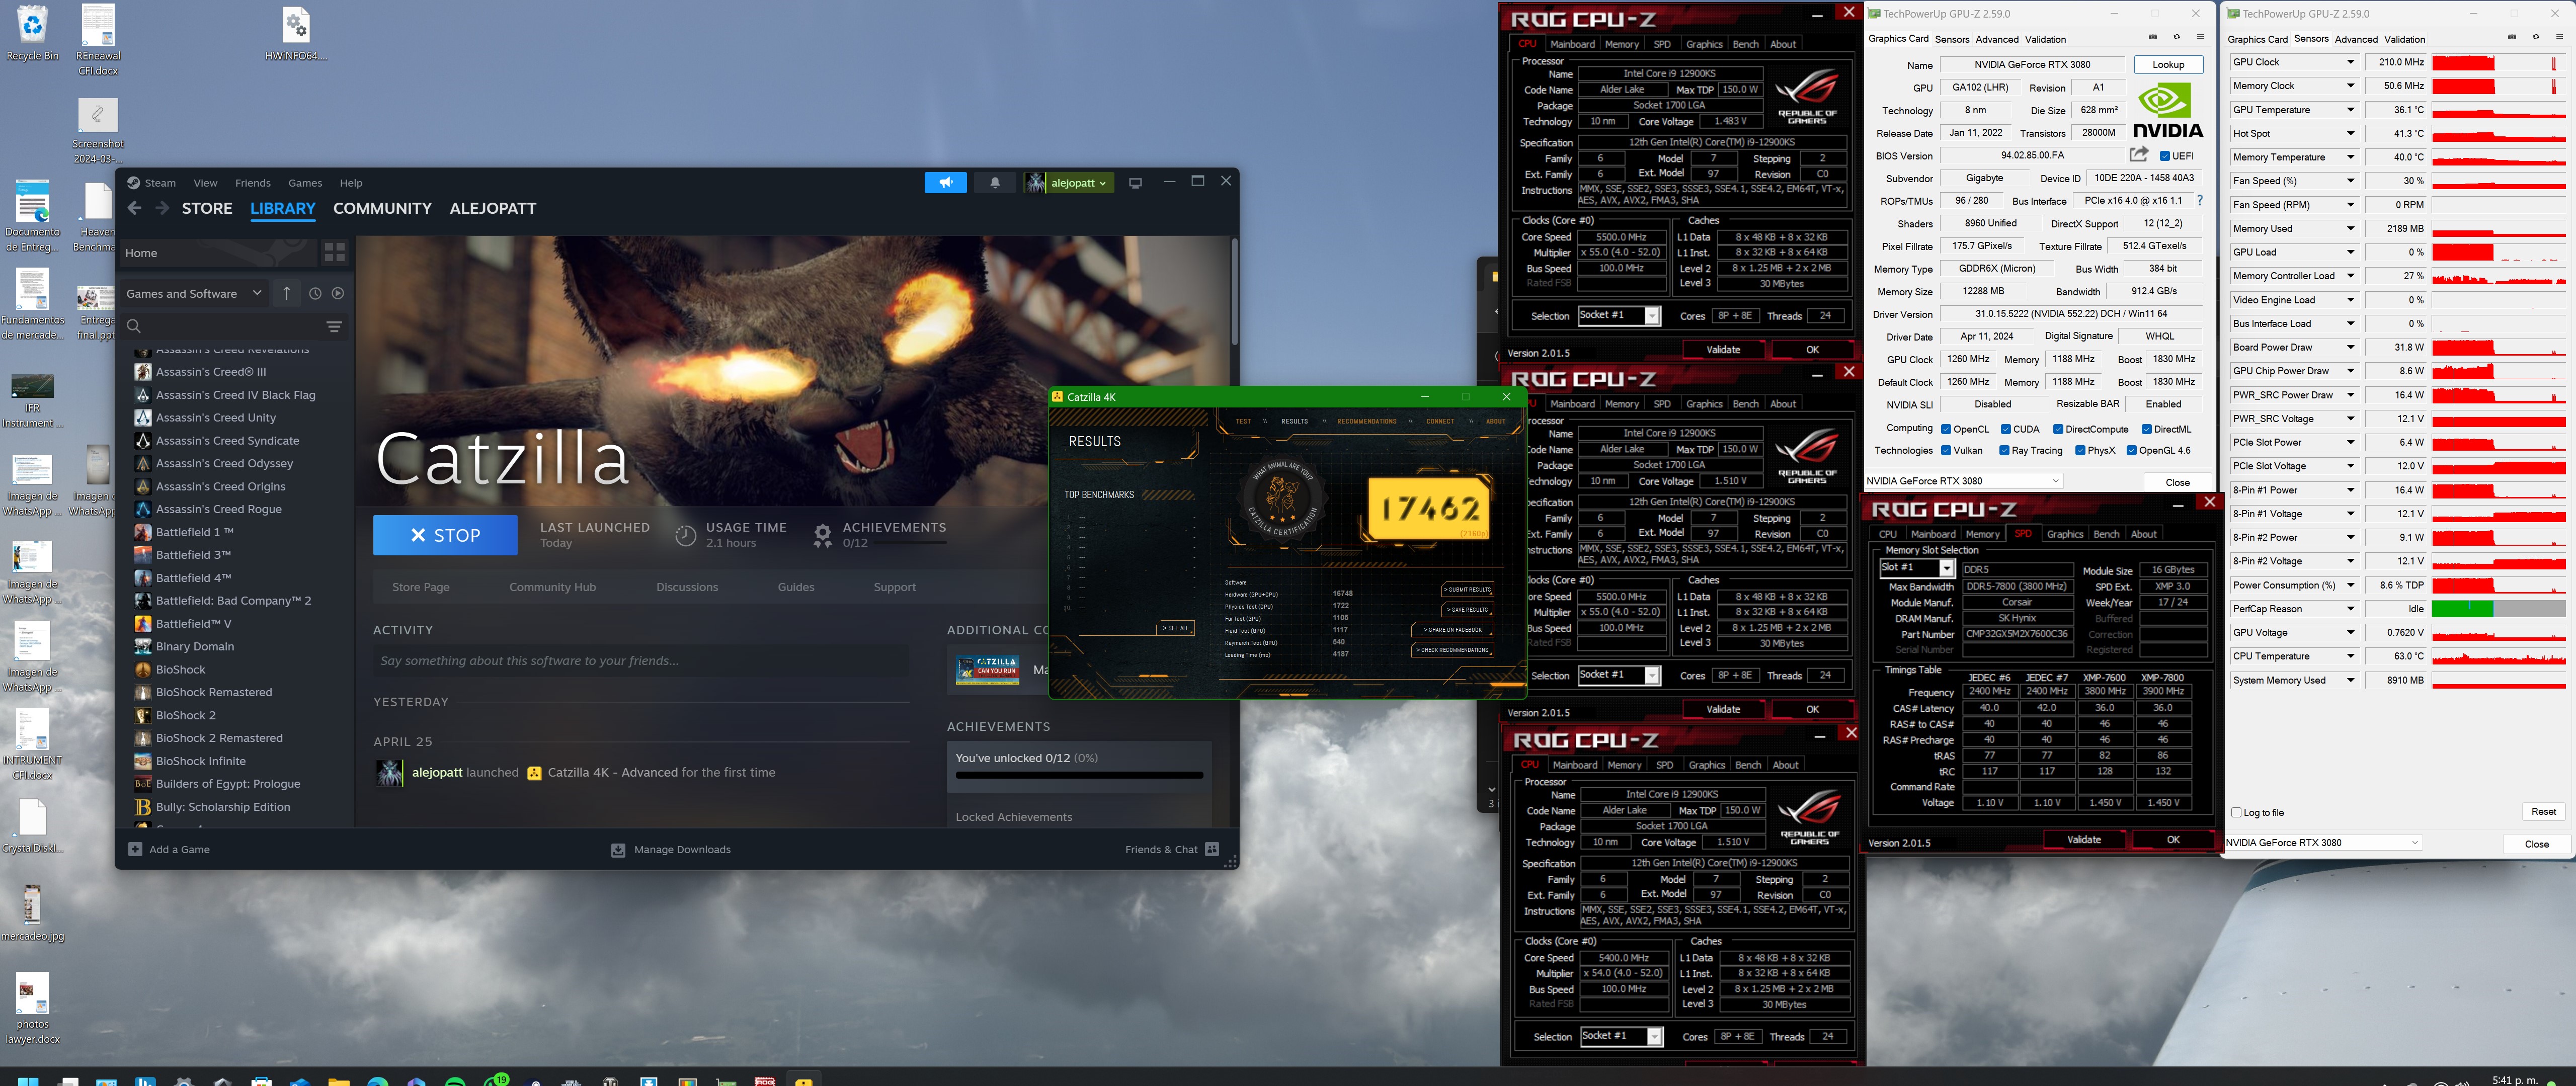2576x1086 pixels.
Task: Enable Log to file in GPU-Z Sensors
Action: click(2237, 812)
